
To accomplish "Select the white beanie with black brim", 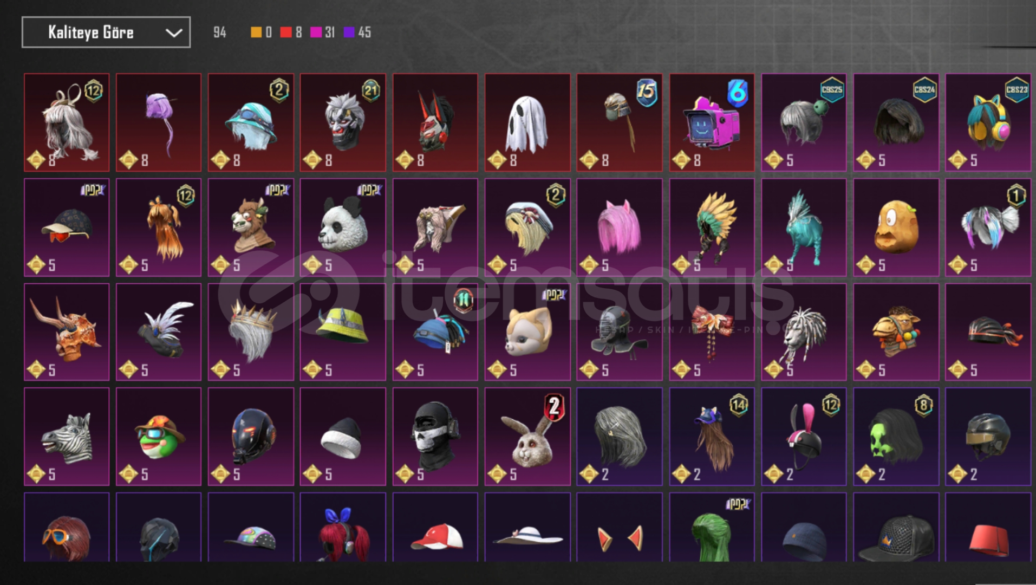I will [x=343, y=437].
